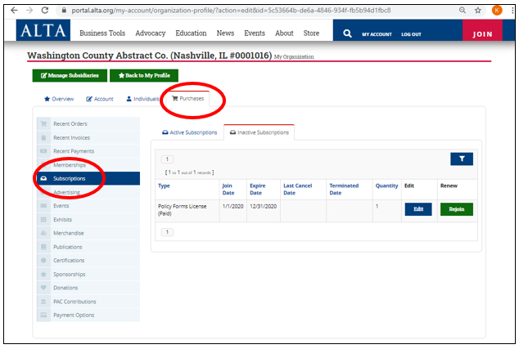This screenshot has width=519, height=349.
Task: Click the card icon beside Payment Options
Action: 43,315
